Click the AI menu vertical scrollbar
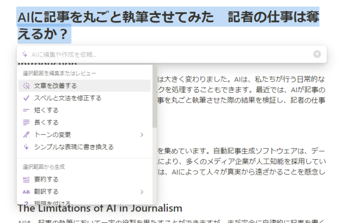The width and height of the screenshot is (340, 223). pyautogui.click(x=154, y=97)
